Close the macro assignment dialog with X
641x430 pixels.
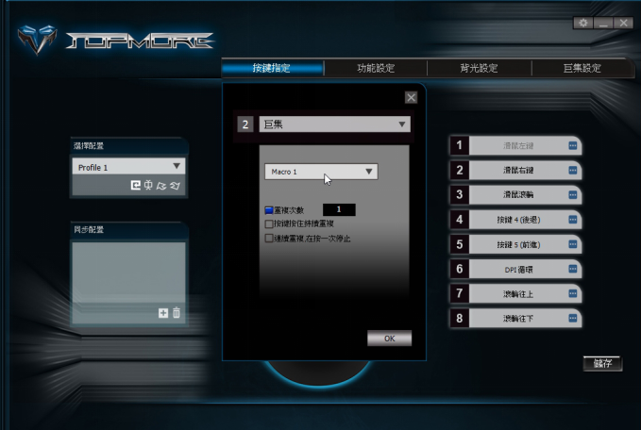click(x=411, y=97)
